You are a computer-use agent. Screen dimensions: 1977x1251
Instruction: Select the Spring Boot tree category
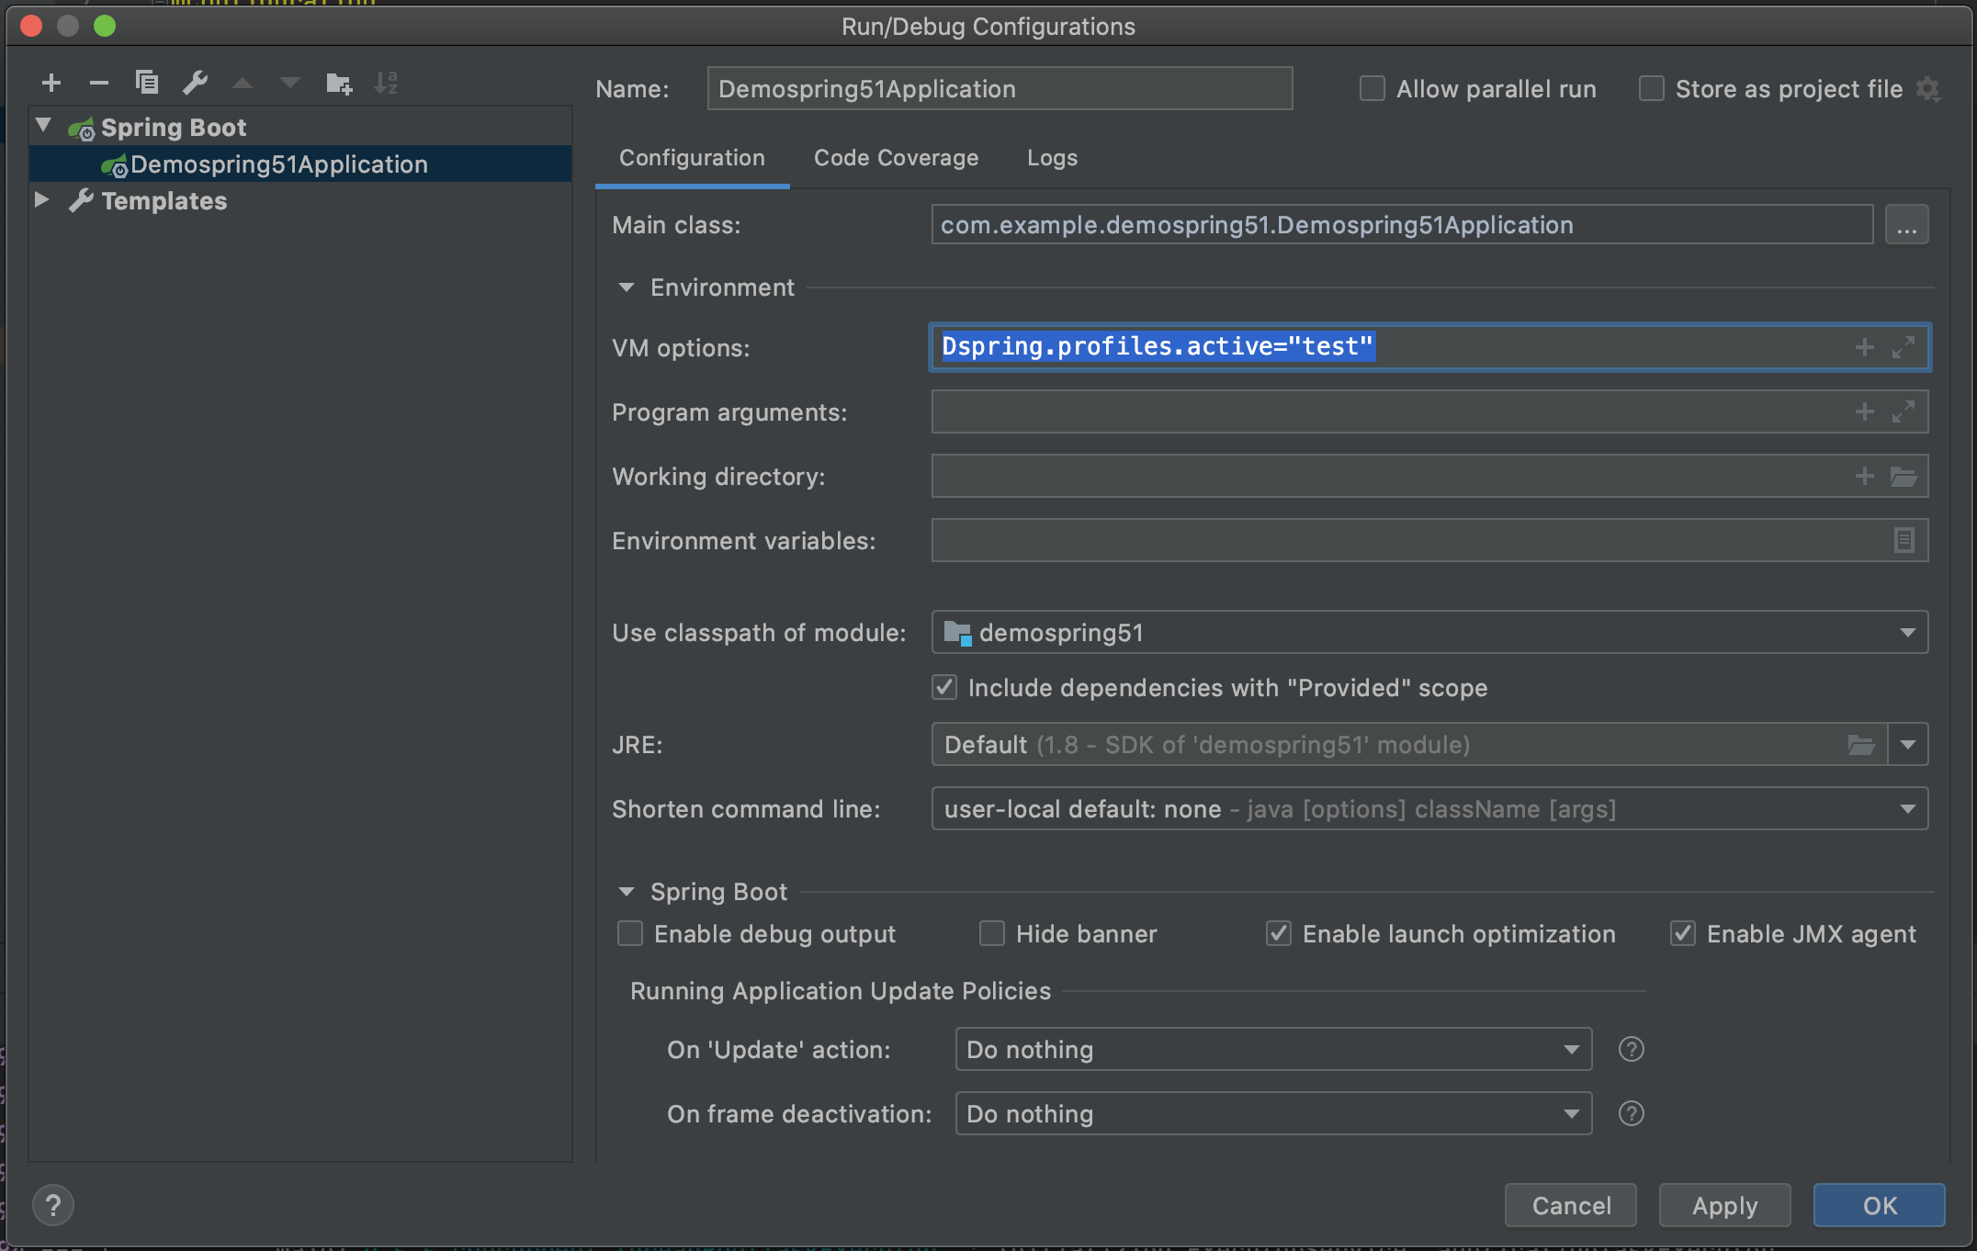(174, 128)
